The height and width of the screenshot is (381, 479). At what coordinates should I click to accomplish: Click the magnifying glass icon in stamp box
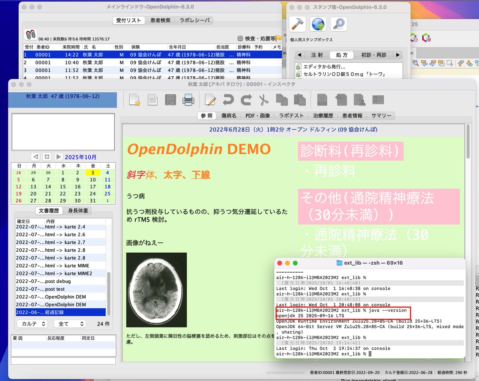pos(338,24)
